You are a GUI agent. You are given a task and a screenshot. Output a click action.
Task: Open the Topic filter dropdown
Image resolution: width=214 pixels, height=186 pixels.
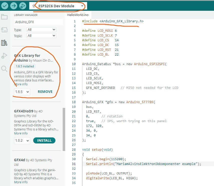(x=41, y=36)
